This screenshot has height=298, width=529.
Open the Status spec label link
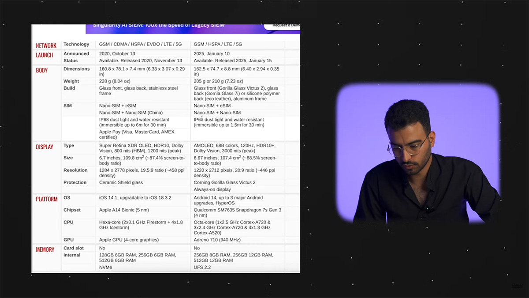tap(71, 60)
